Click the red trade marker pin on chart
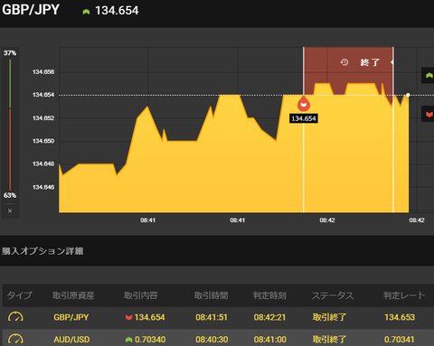This screenshot has height=346, width=434. pyautogui.click(x=304, y=104)
